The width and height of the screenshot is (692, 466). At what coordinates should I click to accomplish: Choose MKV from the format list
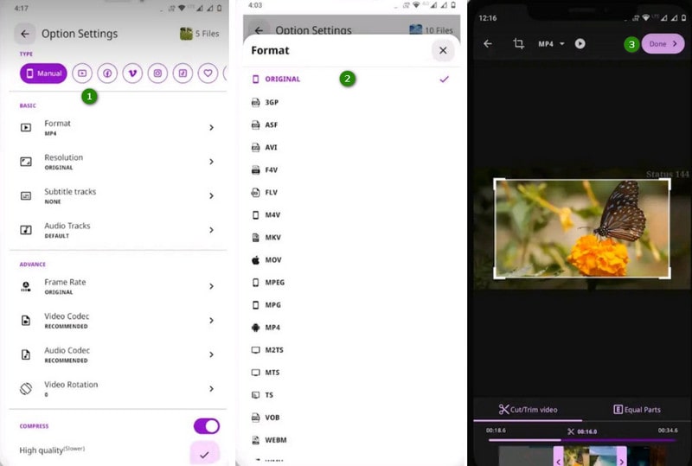coord(272,237)
